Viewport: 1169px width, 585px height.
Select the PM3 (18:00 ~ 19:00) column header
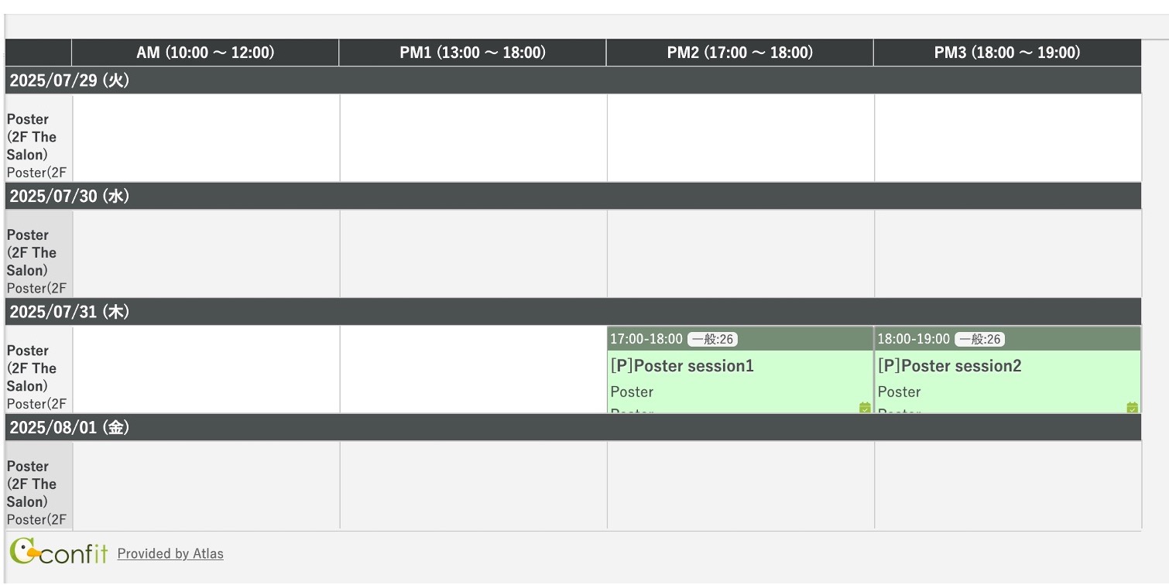[x=1007, y=53]
